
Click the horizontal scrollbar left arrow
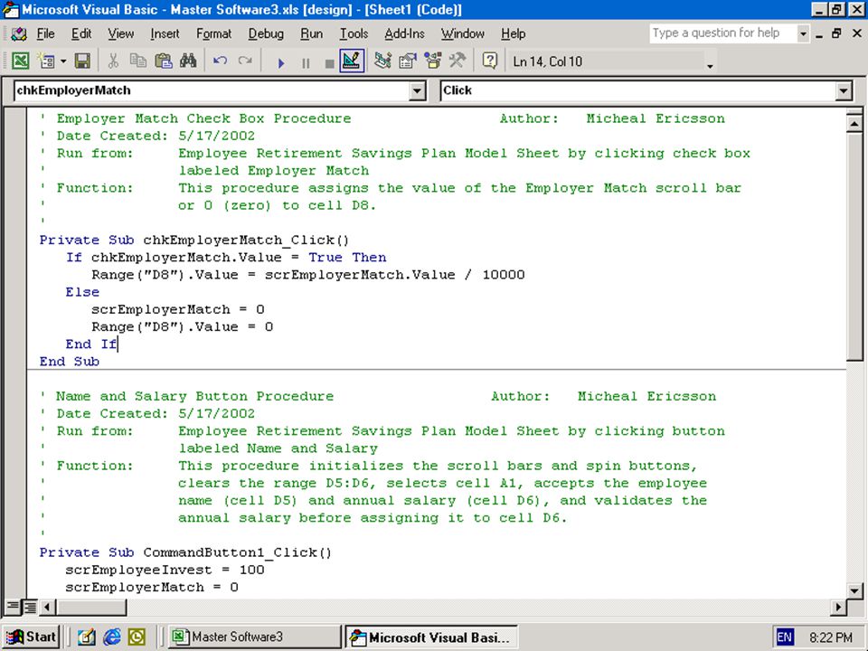(46, 608)
